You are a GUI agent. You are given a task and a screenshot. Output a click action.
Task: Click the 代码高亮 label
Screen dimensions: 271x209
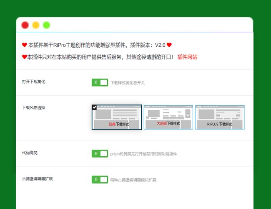click(x=30, y=153)
